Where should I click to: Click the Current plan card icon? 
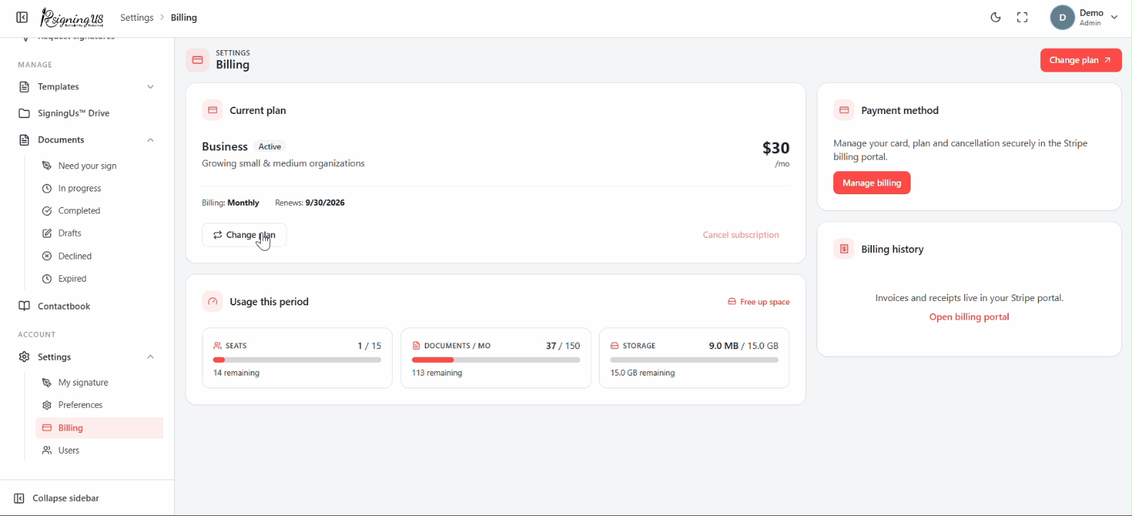coord(212,110)
